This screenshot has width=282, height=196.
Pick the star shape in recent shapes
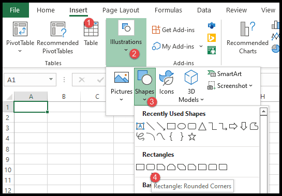(x=192, y=137)
